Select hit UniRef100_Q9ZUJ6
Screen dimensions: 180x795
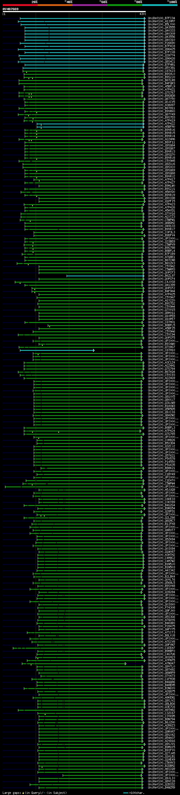coord(161,164)
